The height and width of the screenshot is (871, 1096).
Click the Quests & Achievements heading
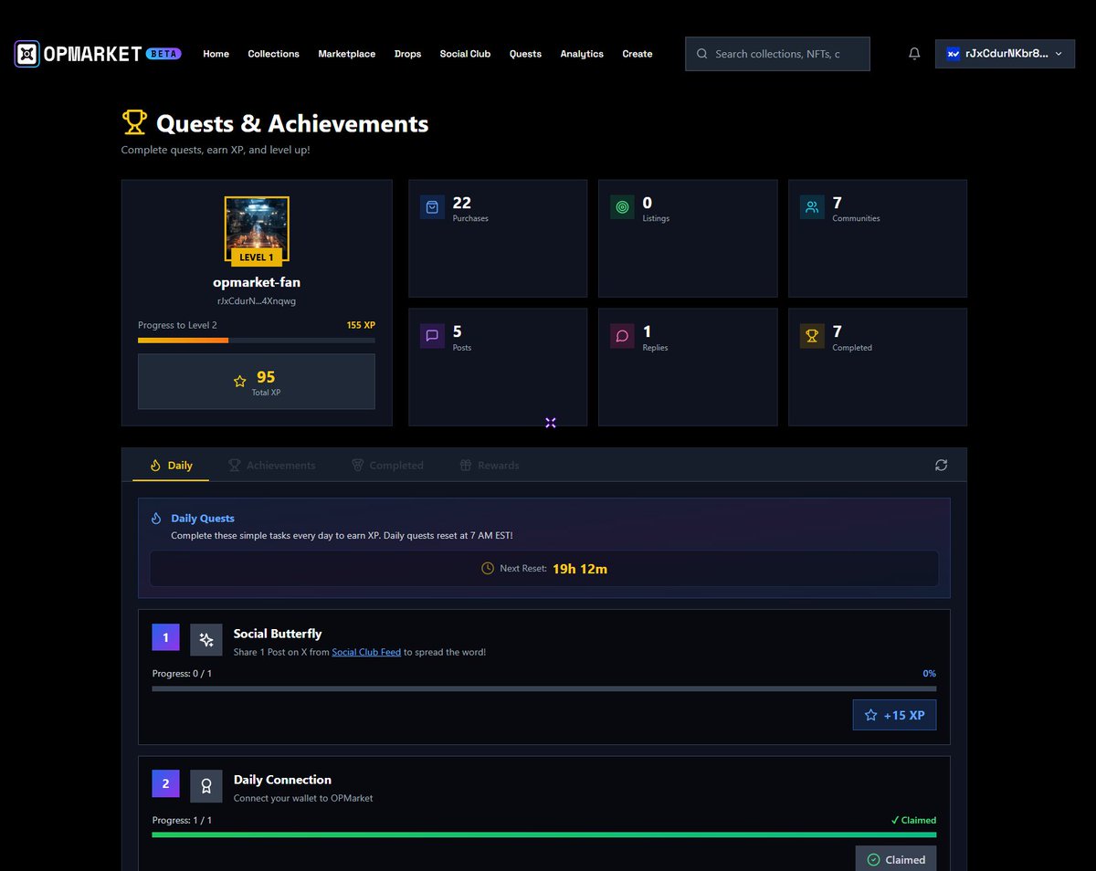click(x=292, y=123)
